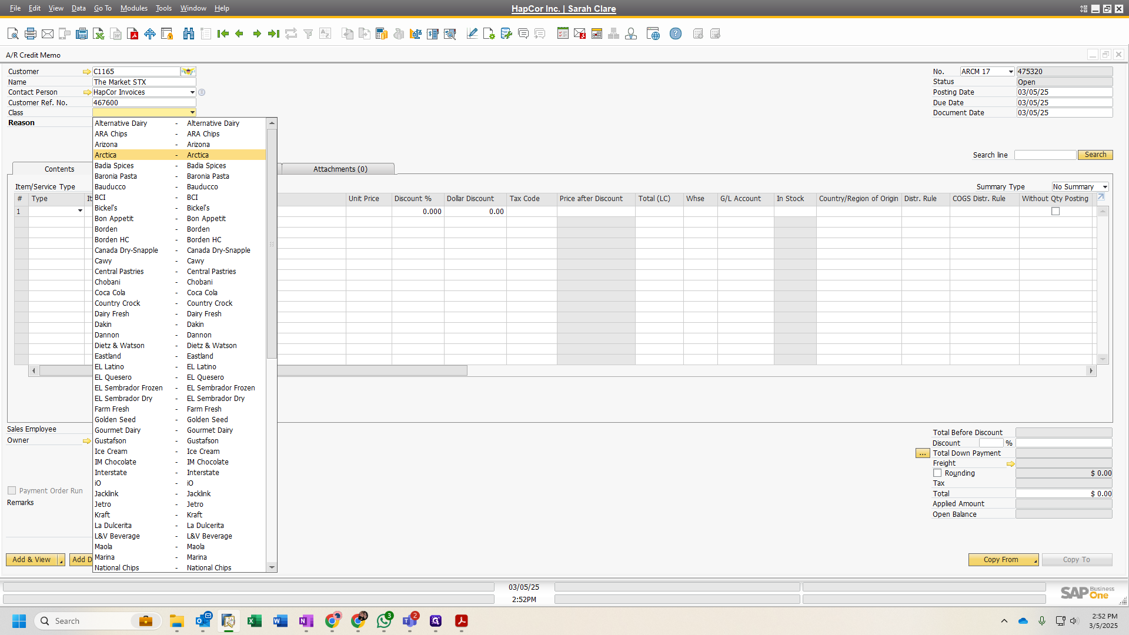The image size is (1129, 635).
Task: Click the Launch Application blue arrows icon
Action: (150, 34)
